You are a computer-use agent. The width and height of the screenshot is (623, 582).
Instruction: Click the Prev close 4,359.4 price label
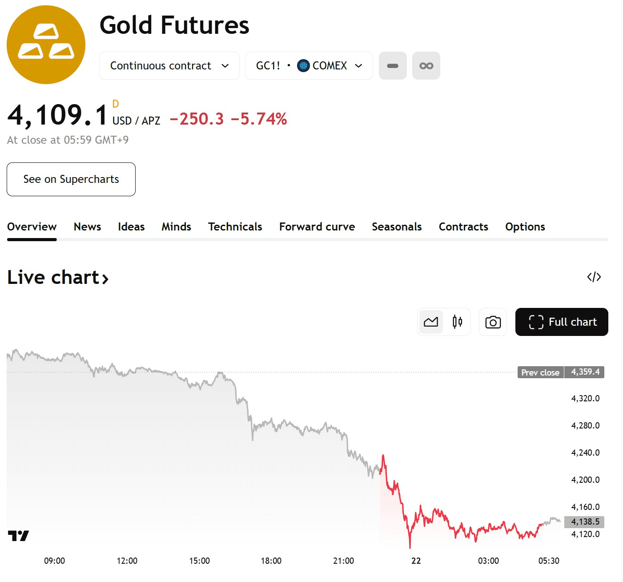pyautogui.click(x=561, y=372)
